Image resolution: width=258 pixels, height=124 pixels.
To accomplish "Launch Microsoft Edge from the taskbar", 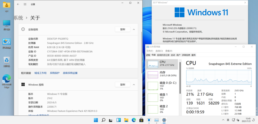I will pos(134,120).
